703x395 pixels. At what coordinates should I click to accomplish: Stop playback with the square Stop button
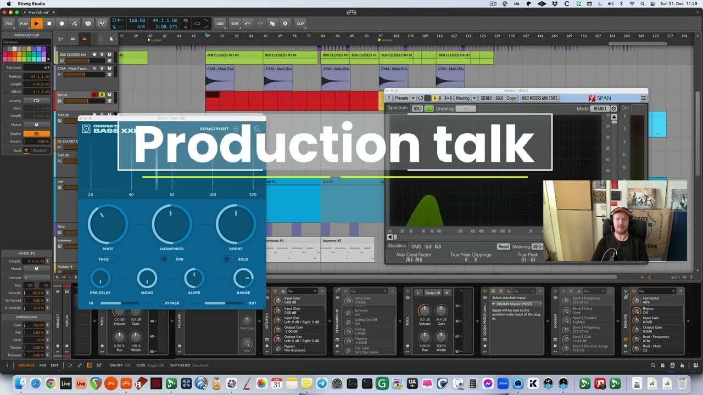click(49, 24)
